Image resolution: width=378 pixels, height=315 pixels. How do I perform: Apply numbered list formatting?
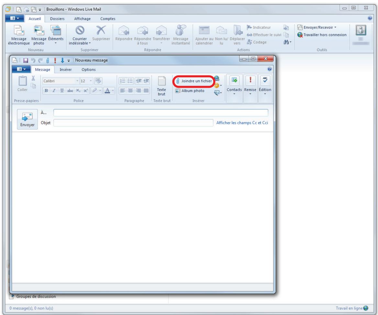[x=122, y=81]
